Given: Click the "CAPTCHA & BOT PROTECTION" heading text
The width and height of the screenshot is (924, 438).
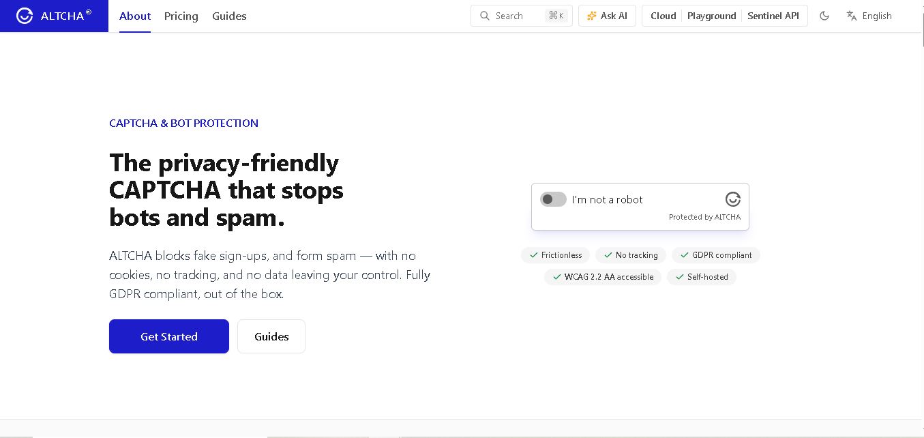Looking at the screenshot, I should point(183,123).
